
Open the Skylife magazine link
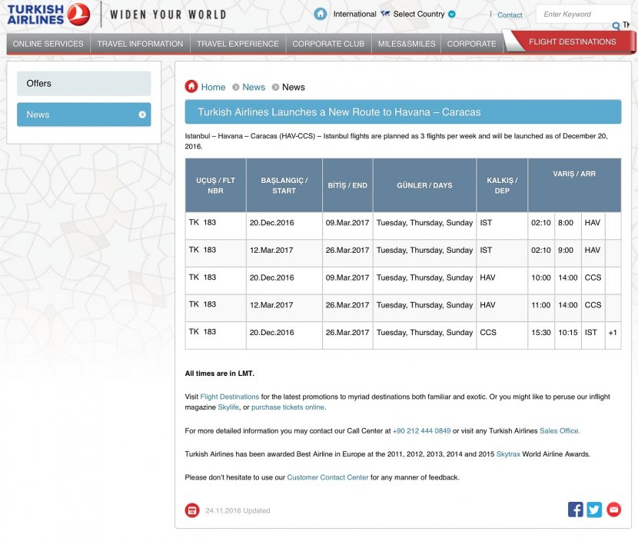(x=228, y=407)
